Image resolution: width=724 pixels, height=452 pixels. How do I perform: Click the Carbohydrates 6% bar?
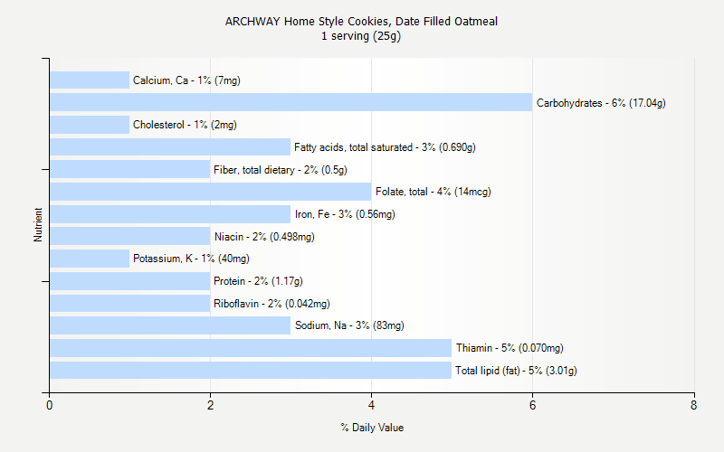tap(291, 102)
